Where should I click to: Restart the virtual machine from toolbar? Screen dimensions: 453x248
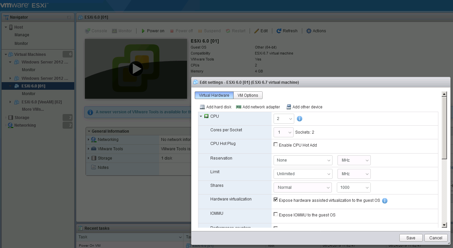pyautogui.click(x=236, y=31)
